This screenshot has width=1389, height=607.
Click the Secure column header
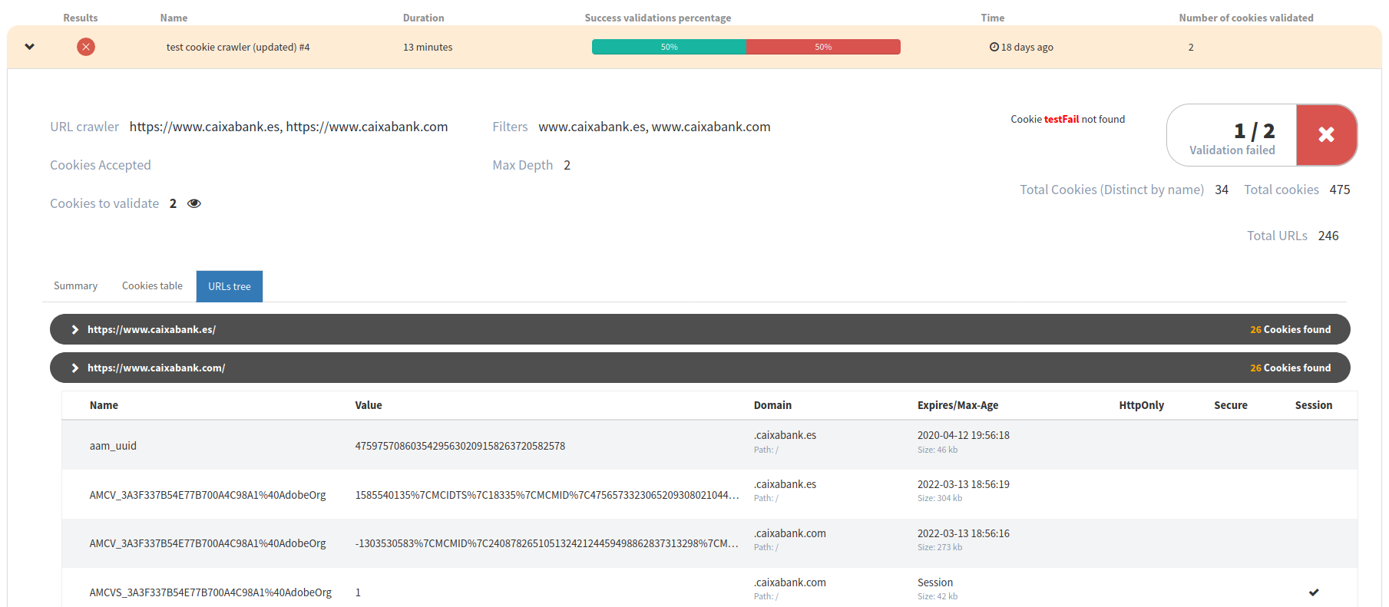(x=1230, y=405)
